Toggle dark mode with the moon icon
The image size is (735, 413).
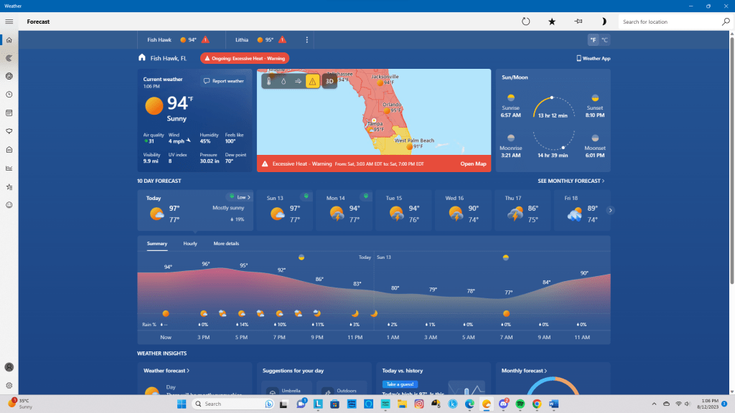[x=604, y=22]
